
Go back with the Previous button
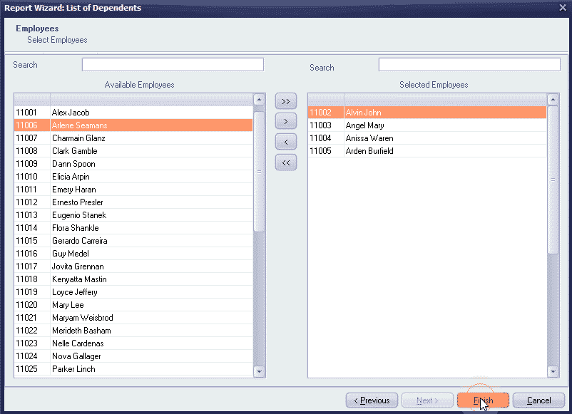tap(372, 400)
